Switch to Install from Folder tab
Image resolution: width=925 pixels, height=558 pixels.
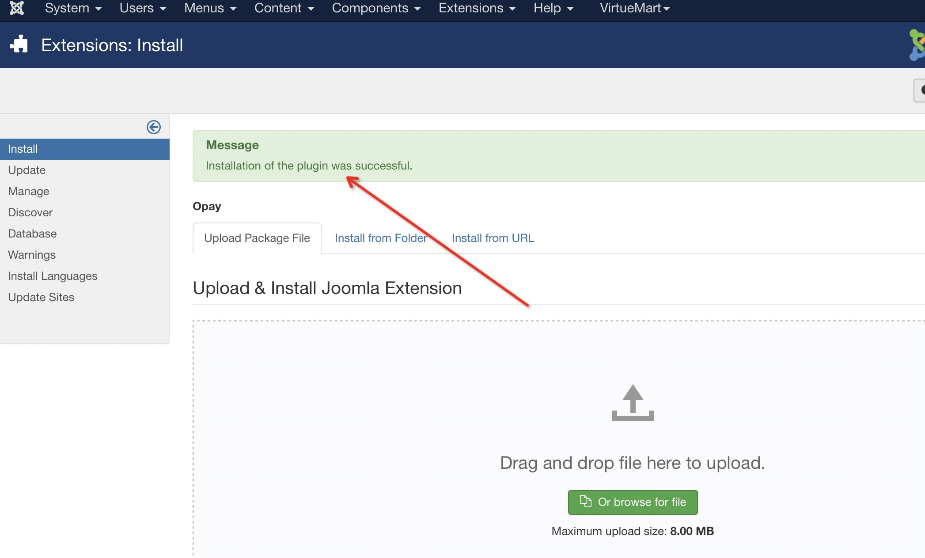point(381,238)
